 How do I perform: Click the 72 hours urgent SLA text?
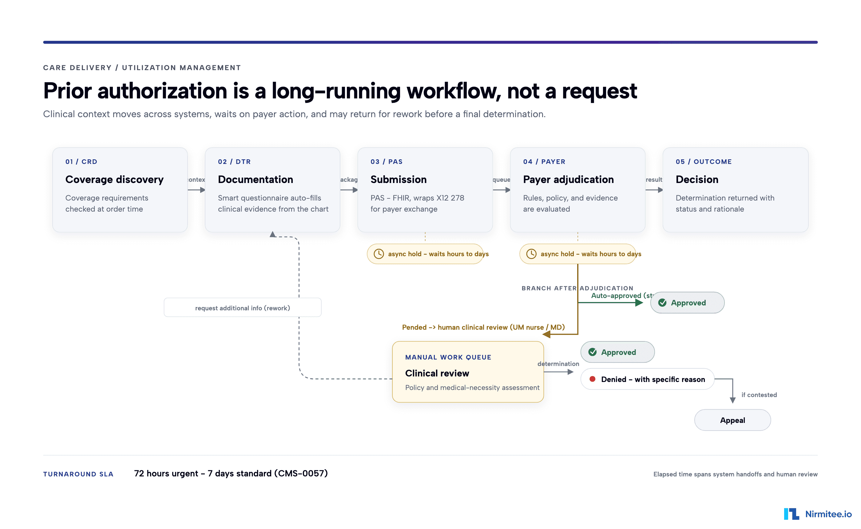[231, 473]
